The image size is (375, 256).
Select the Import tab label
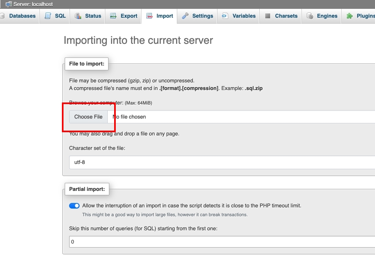point(165,16)
